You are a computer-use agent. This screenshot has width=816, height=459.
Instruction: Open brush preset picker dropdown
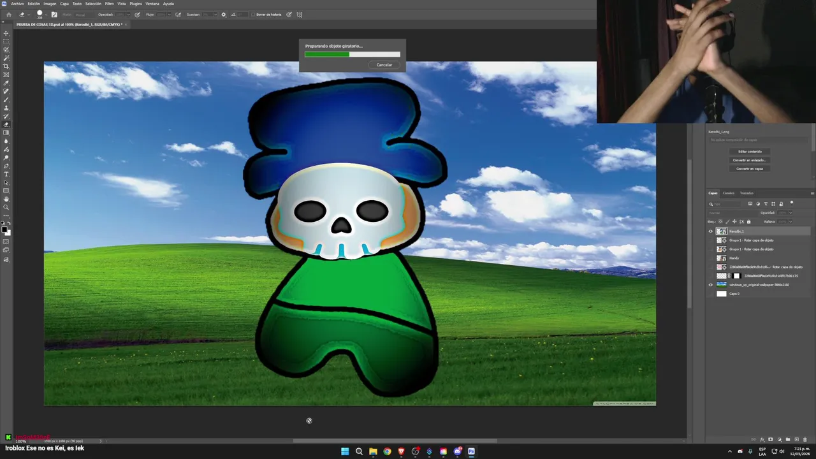click(x=46, y=15)
